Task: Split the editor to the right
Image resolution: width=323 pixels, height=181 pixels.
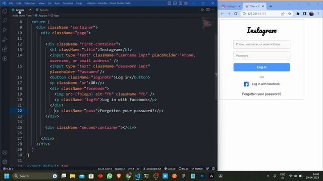Action: (x=208, y=10)
